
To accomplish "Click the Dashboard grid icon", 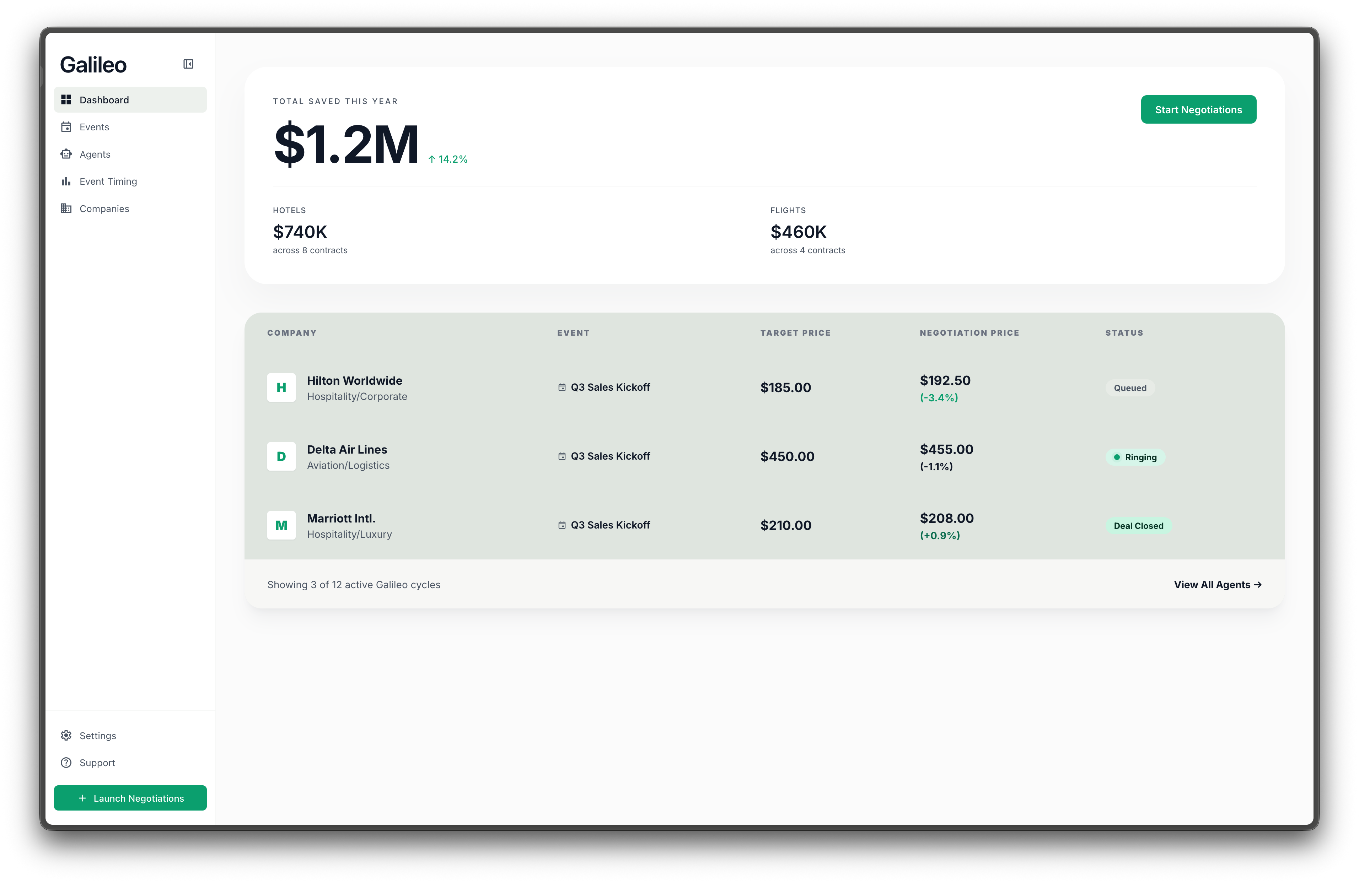I will click(66, 100).
